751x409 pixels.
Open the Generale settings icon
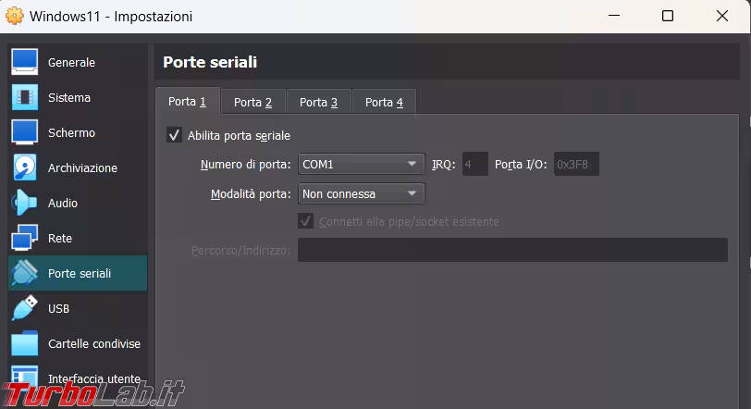pyautogui.click(x=25, y=62)
